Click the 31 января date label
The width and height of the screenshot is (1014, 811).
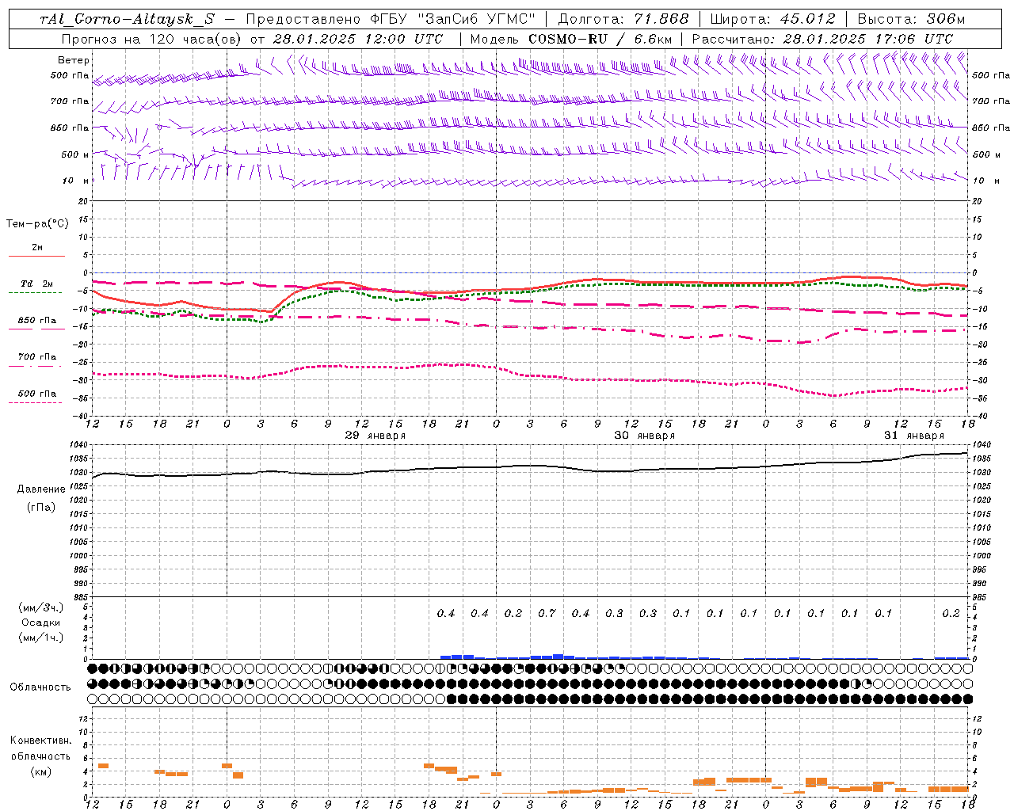tap(914, 436)
